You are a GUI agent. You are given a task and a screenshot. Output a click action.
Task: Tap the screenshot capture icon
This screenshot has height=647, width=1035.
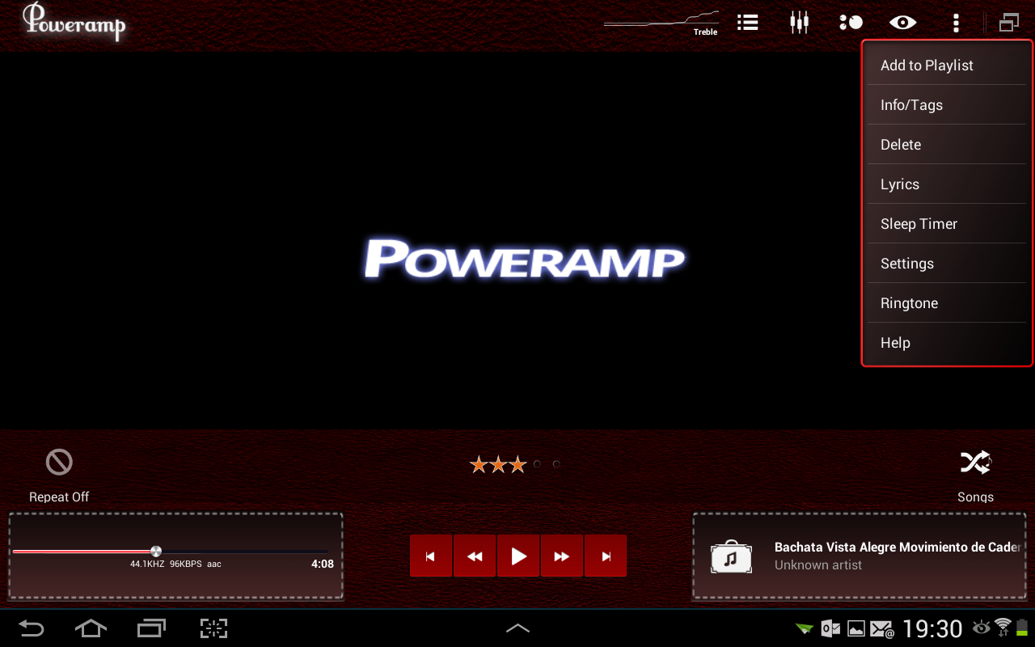(213, 628)
